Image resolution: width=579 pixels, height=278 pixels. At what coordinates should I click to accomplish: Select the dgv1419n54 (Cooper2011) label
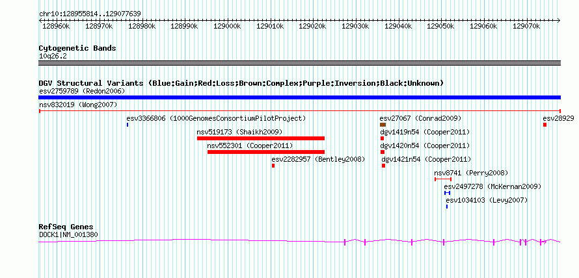pos(425,132)
